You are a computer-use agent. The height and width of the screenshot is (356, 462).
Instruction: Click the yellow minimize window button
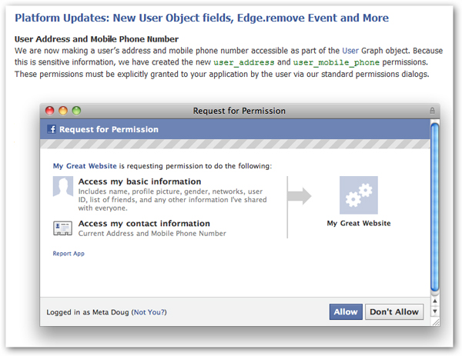point(63,111)
